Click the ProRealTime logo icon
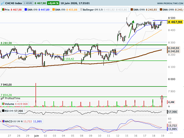 3,98
